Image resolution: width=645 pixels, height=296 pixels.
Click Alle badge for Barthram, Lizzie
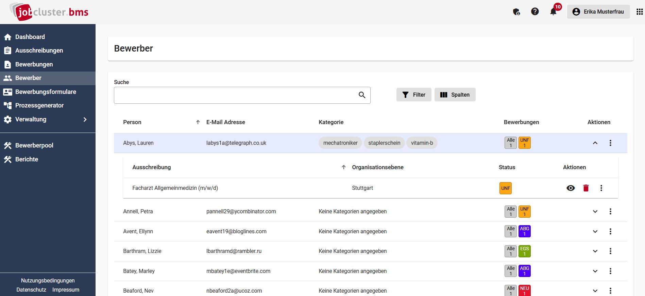click(511, 251)
